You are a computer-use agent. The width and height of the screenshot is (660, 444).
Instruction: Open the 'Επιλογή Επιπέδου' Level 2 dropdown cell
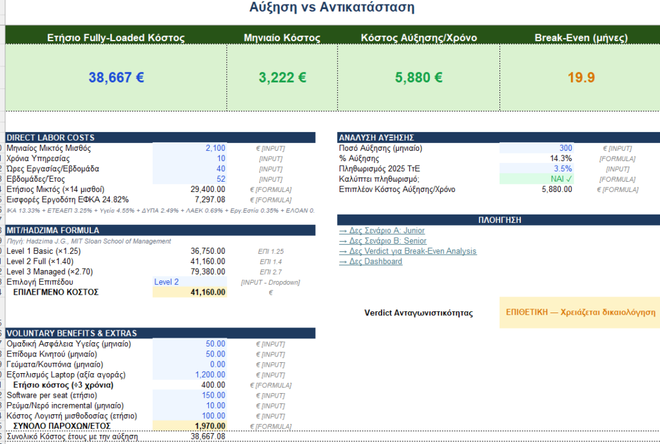point(189,282)
